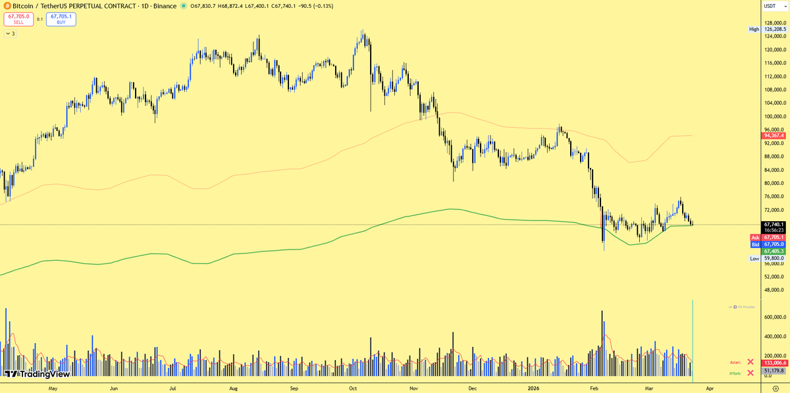
Task: Click the Apr label on time axis
Action: tap(709, 388)
